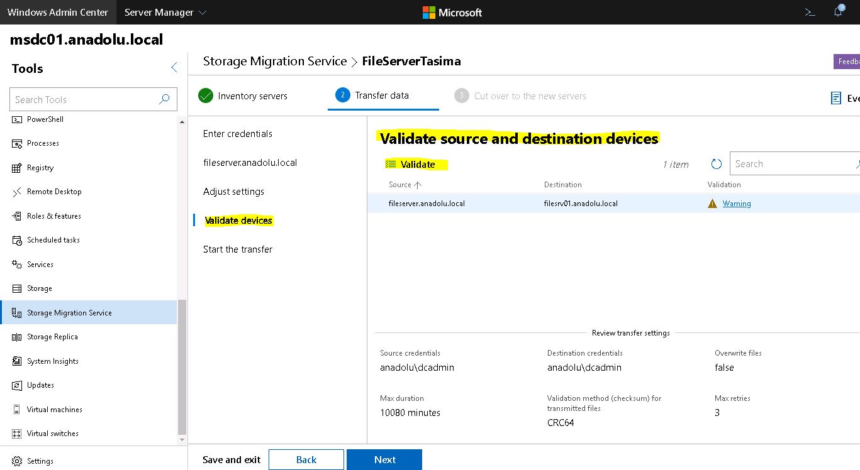This screenshot has width=860, height=470.
Task: Click Save and exit
Action: (232, 460)
